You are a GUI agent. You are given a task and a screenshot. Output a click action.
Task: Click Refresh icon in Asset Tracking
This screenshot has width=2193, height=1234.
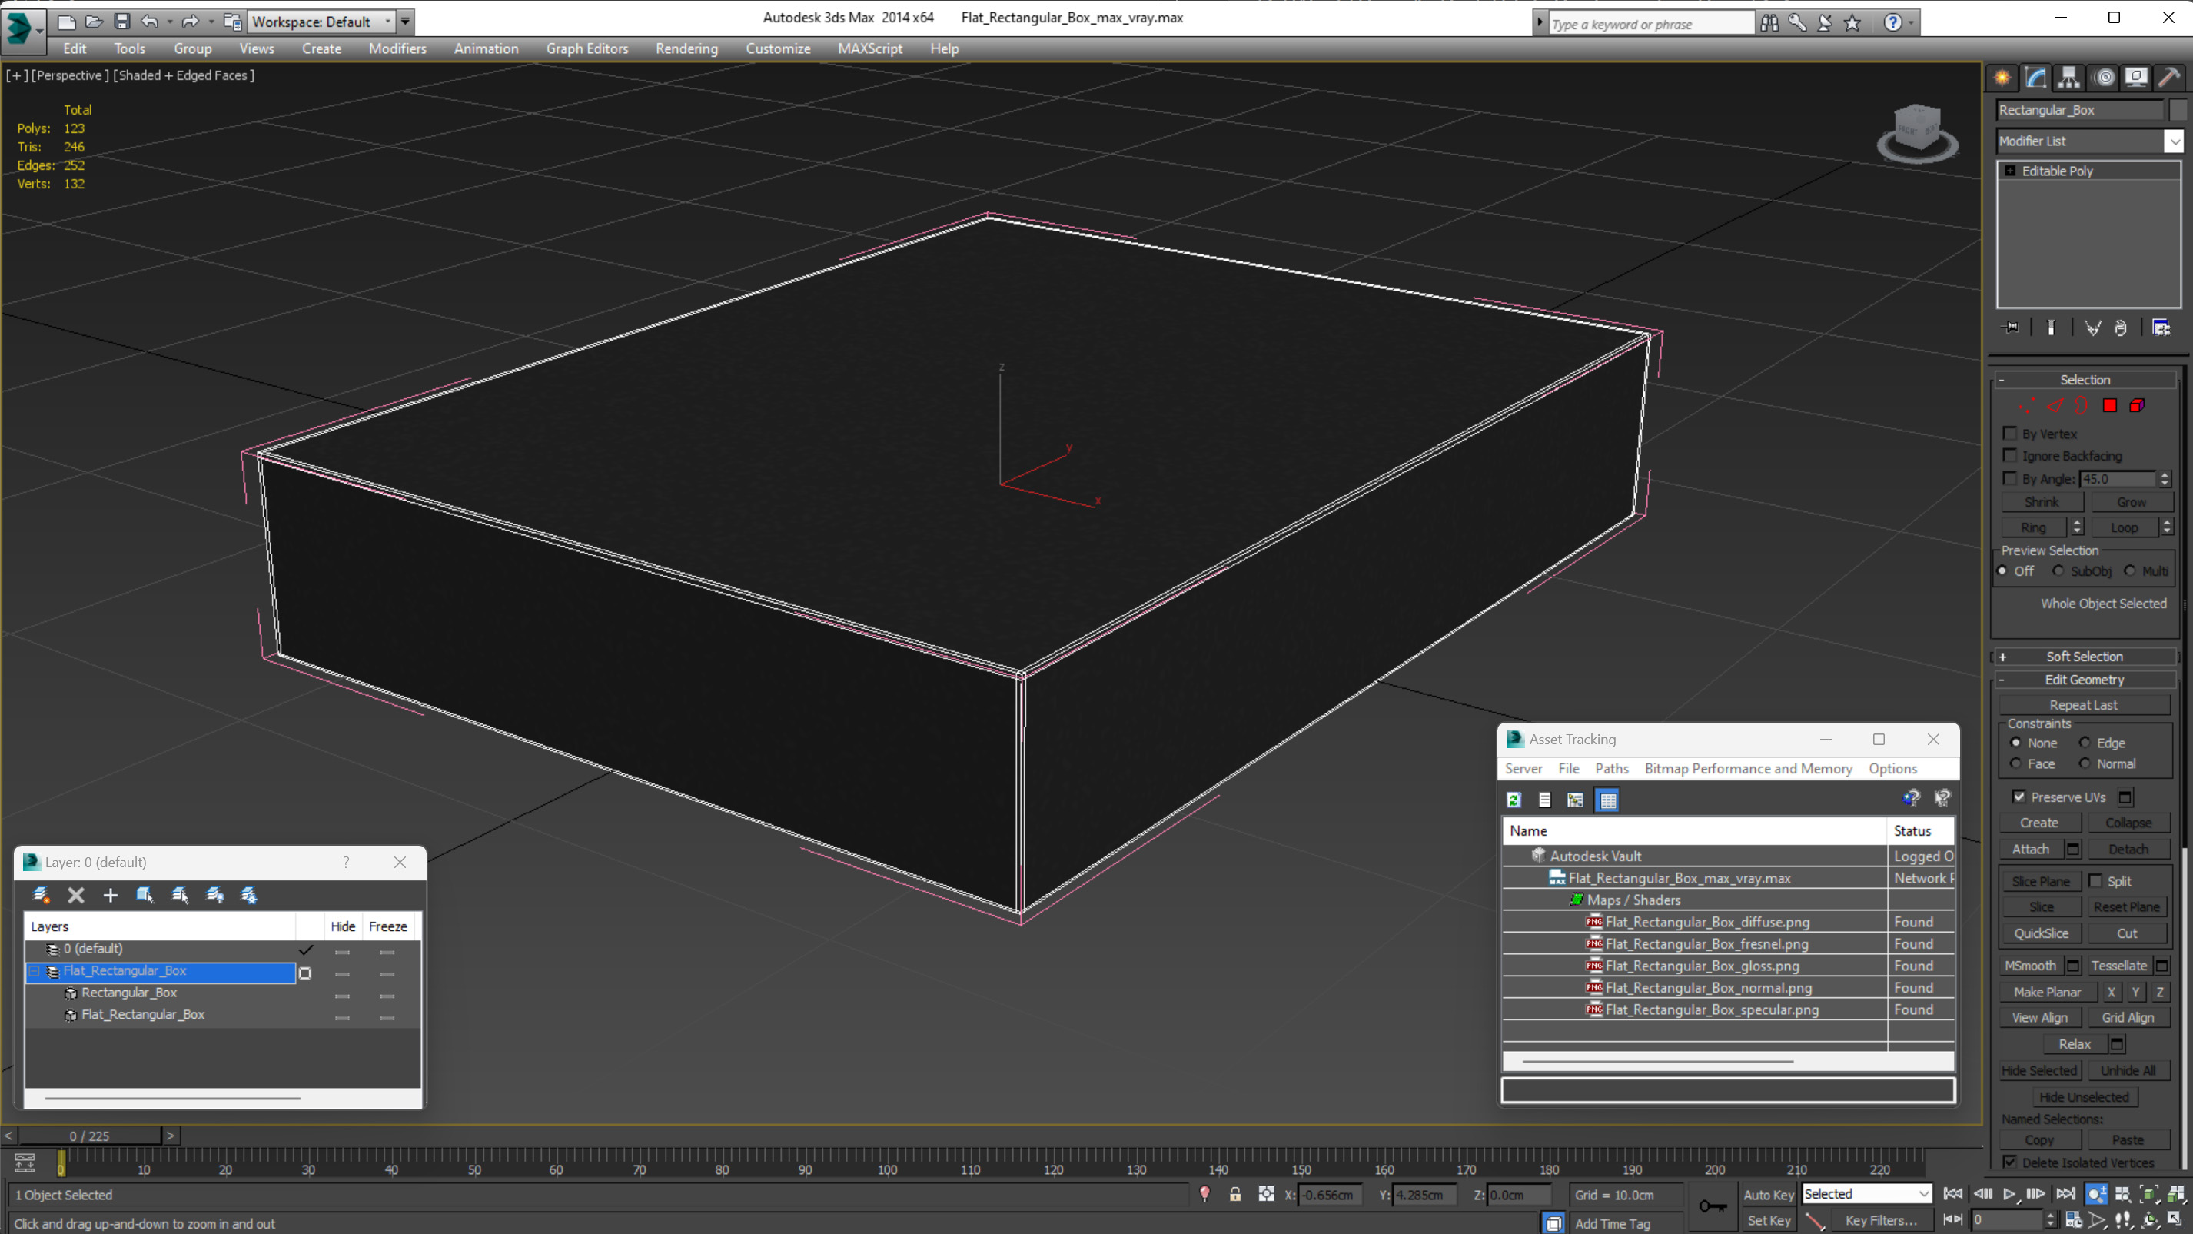tap(1514, 800)
